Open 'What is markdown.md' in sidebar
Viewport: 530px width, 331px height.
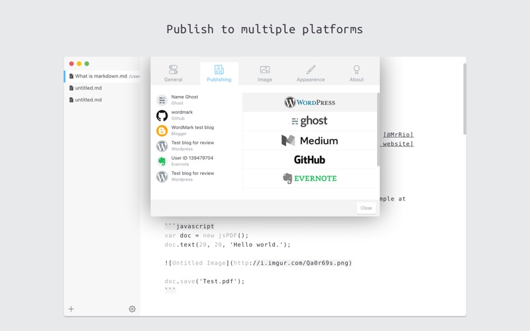102,76
